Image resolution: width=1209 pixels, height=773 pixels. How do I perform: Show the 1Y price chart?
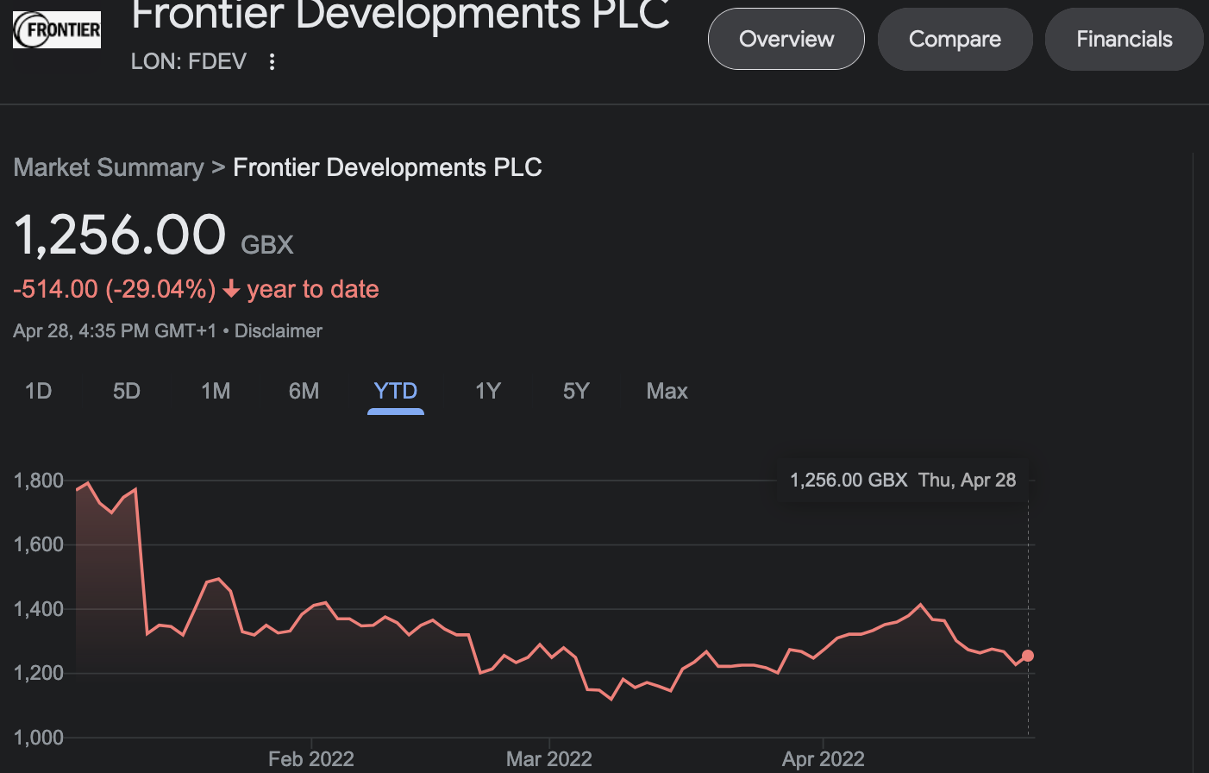click(x=488, y=391)
